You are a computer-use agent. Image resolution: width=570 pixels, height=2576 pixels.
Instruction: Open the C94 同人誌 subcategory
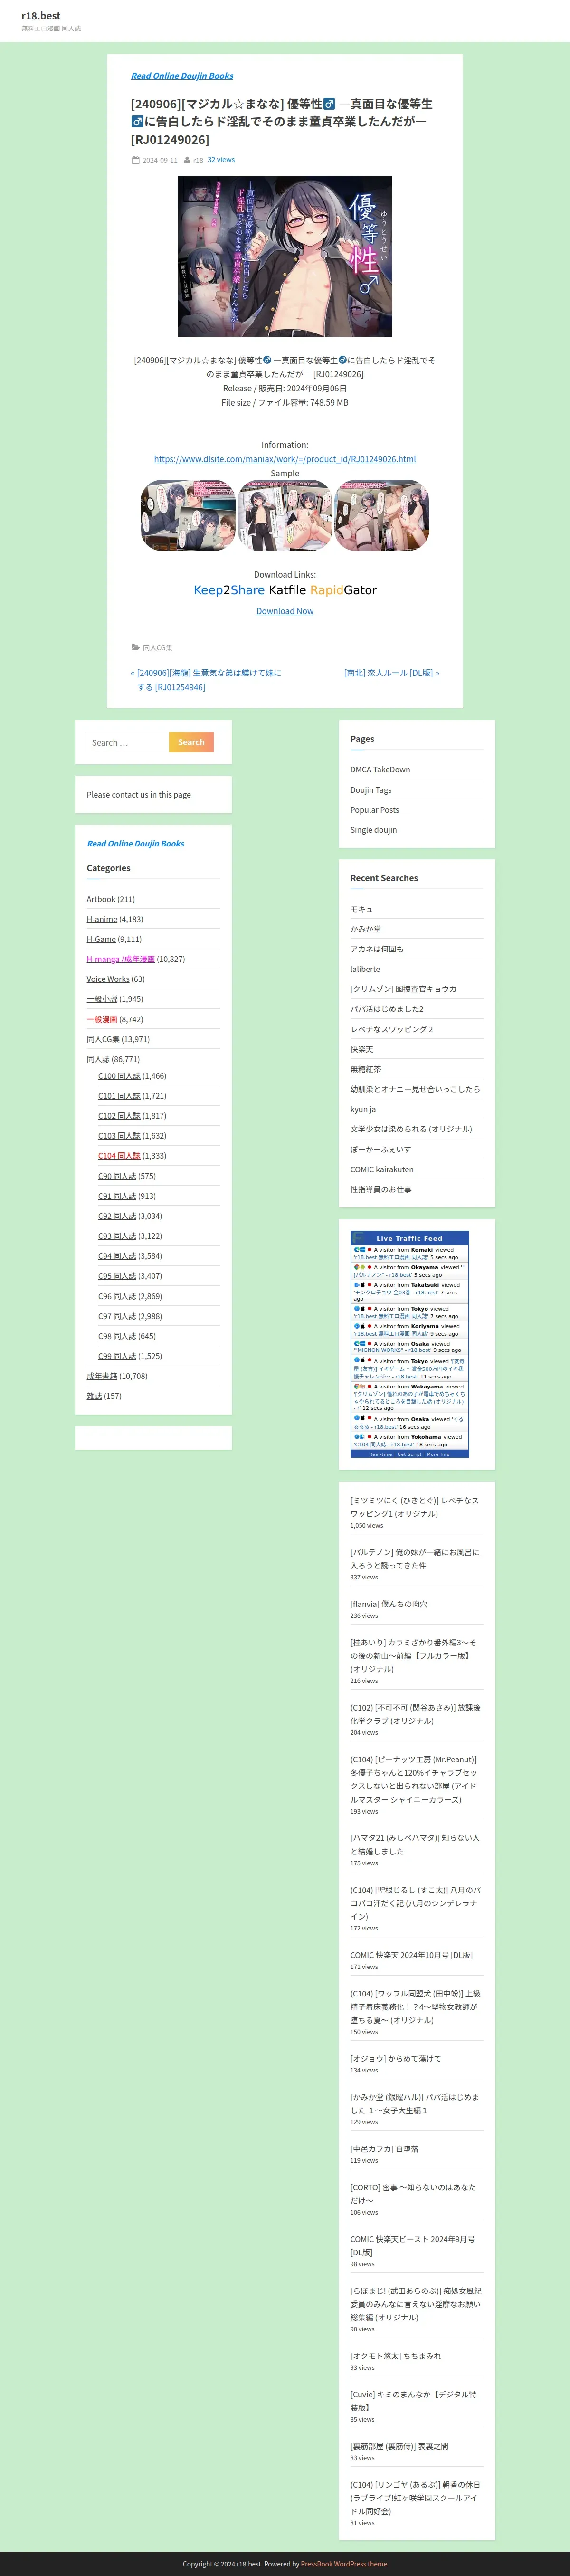tap(117, 1256)
